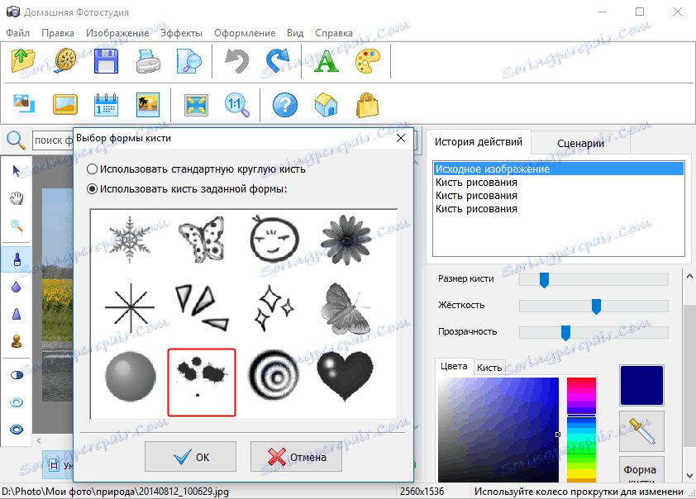Click the blue house home icon
This screenshot has width=696, height=499.
click(327, 105)
